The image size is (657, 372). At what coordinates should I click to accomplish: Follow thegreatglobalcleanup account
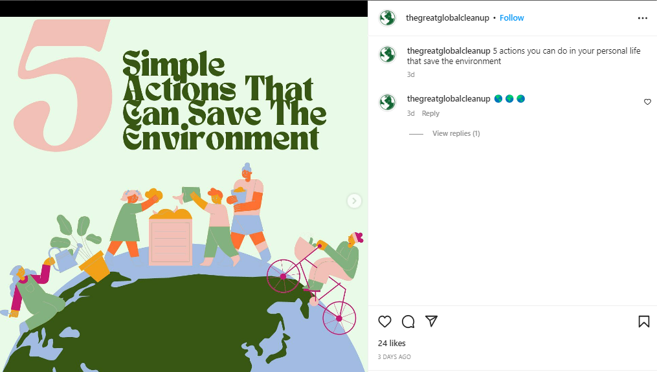click(x=511, y=18)
